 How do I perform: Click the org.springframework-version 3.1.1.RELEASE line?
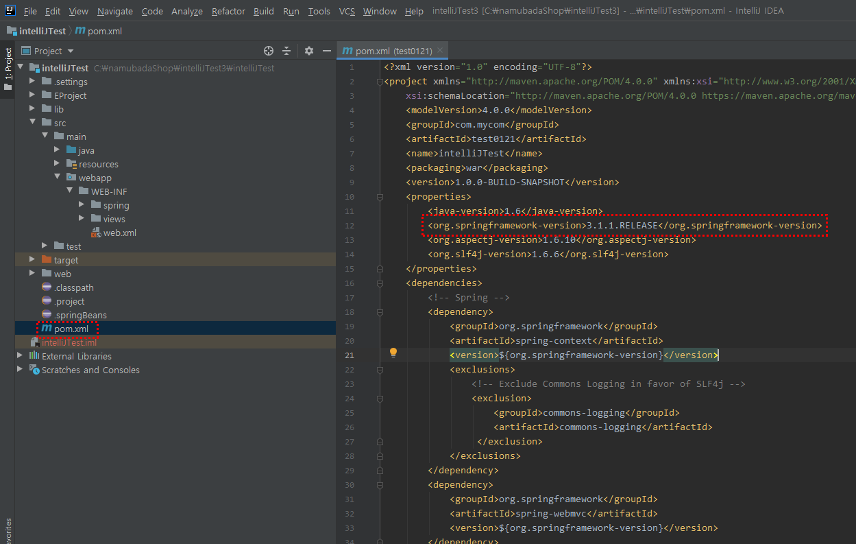point(624,225)
